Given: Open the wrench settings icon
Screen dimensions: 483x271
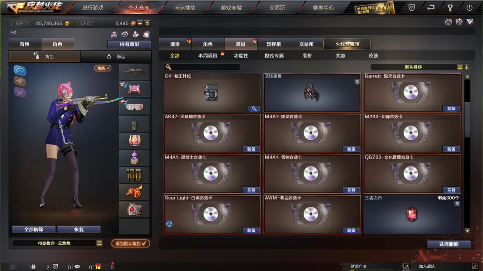Looking at the screenshot, I should (450, 8).
